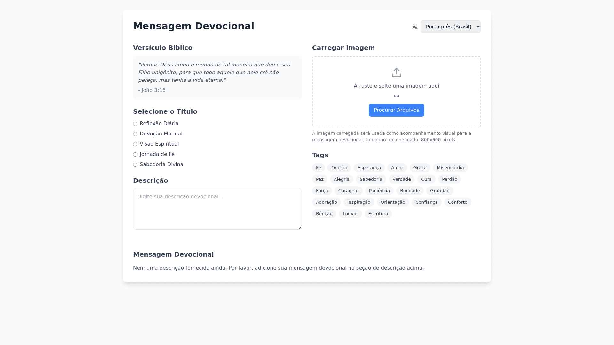Click the upload arrow icon
Image resolution: width=614 pixels, height=345 pixels.
click(x=396, y=73)
